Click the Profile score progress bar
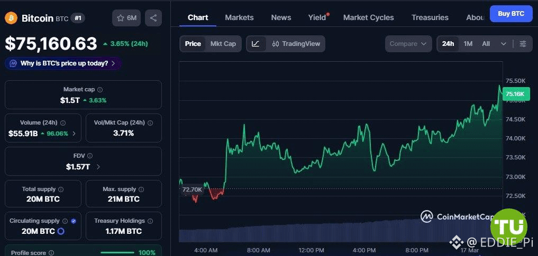Screen dimensions: 538x256 point(117,253)
